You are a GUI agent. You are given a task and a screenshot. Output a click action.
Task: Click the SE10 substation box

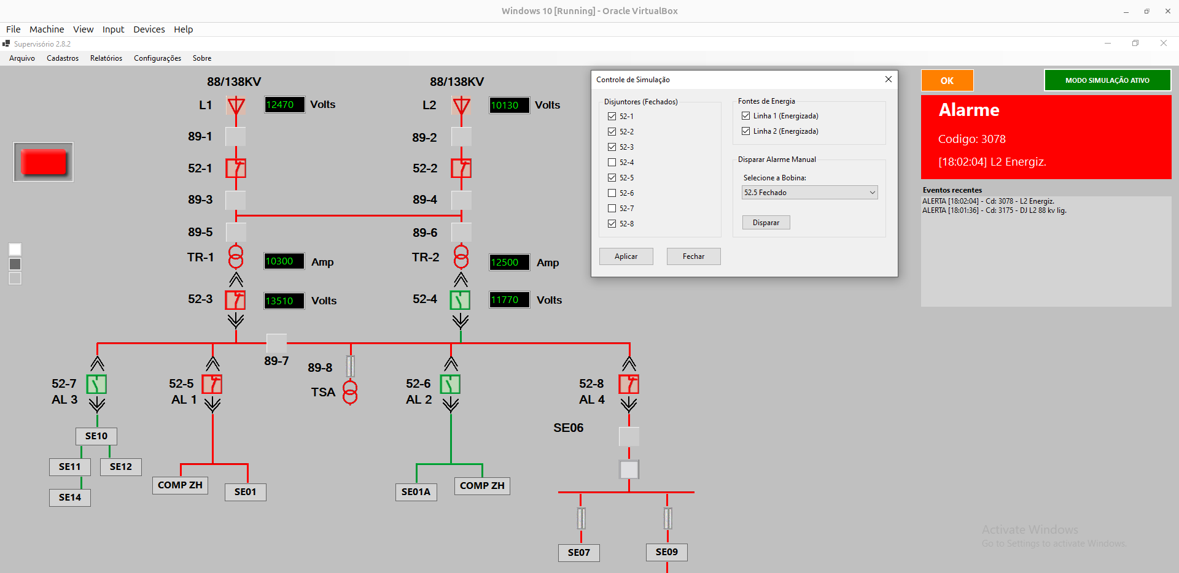96,436
